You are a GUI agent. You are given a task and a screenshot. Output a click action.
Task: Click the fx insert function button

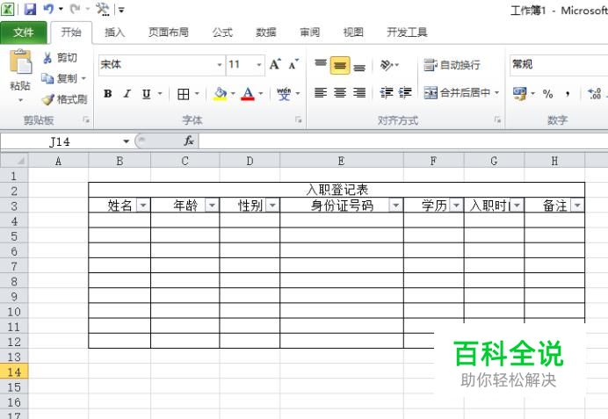189,141
